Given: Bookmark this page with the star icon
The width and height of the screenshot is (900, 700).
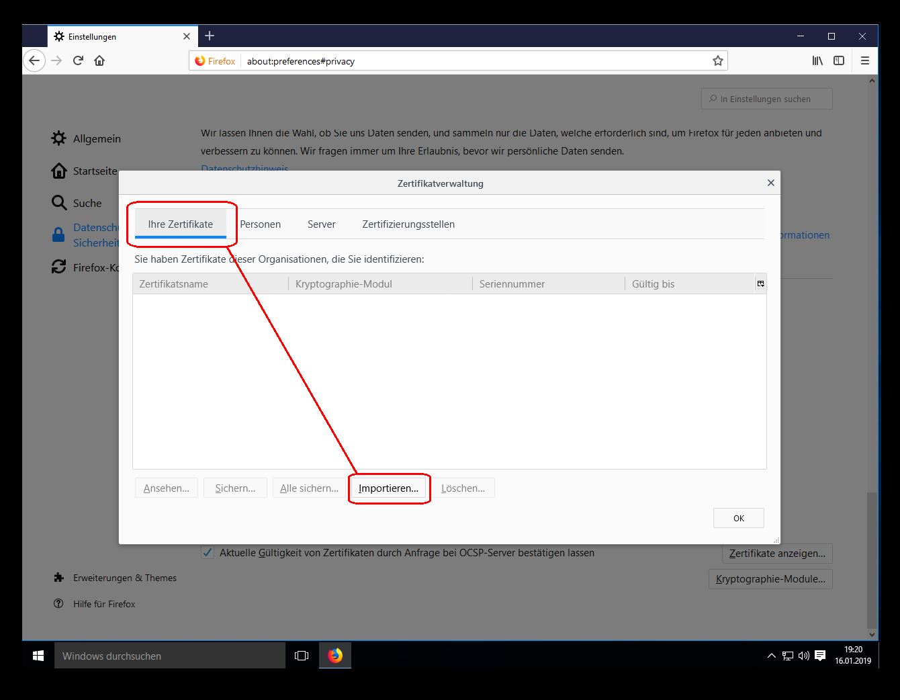Looking at the screenshot, I should [x=717, y=61].
